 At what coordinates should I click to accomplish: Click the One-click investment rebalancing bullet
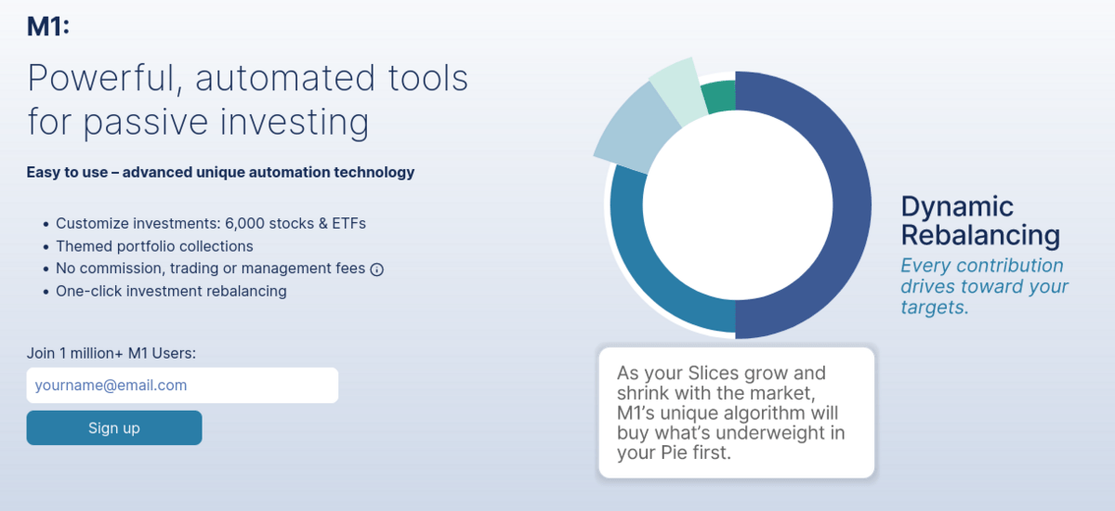pos(171,291)
